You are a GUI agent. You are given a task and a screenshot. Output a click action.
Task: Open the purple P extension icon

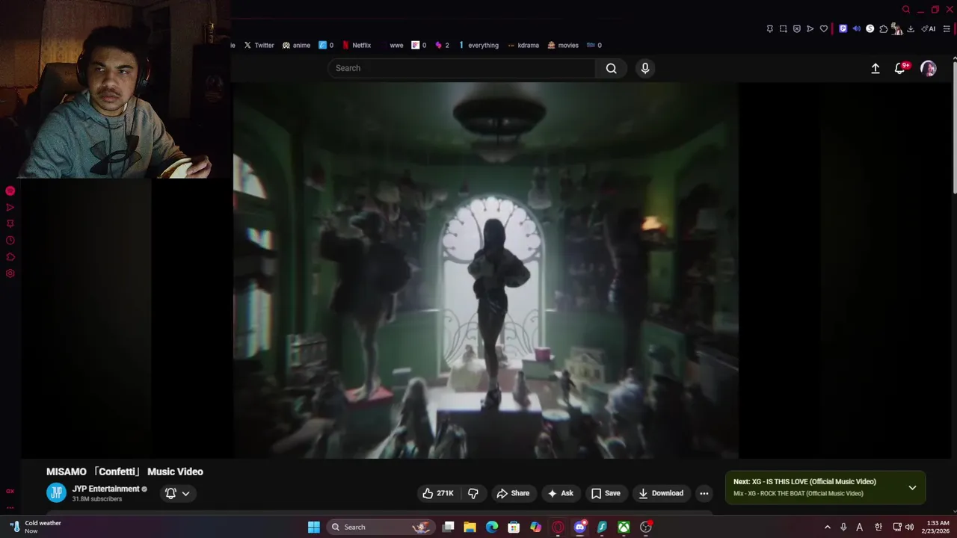point(843,29)
